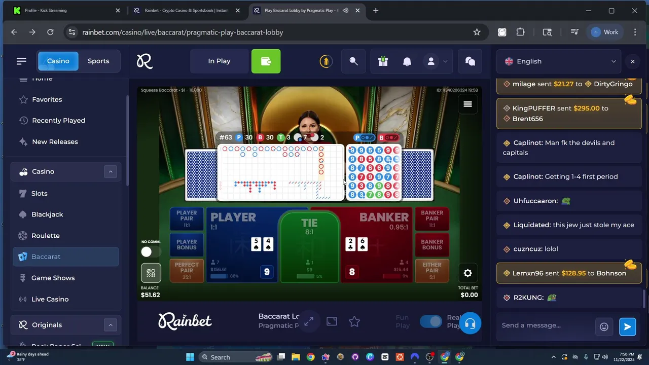This screenshot has height=365, width=649.
Task: Open the Blackjack category
Action: tap(66, 214)
